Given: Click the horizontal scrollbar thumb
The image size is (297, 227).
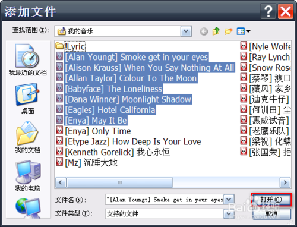Looking at the screenshot, I should tap(120, 182).
